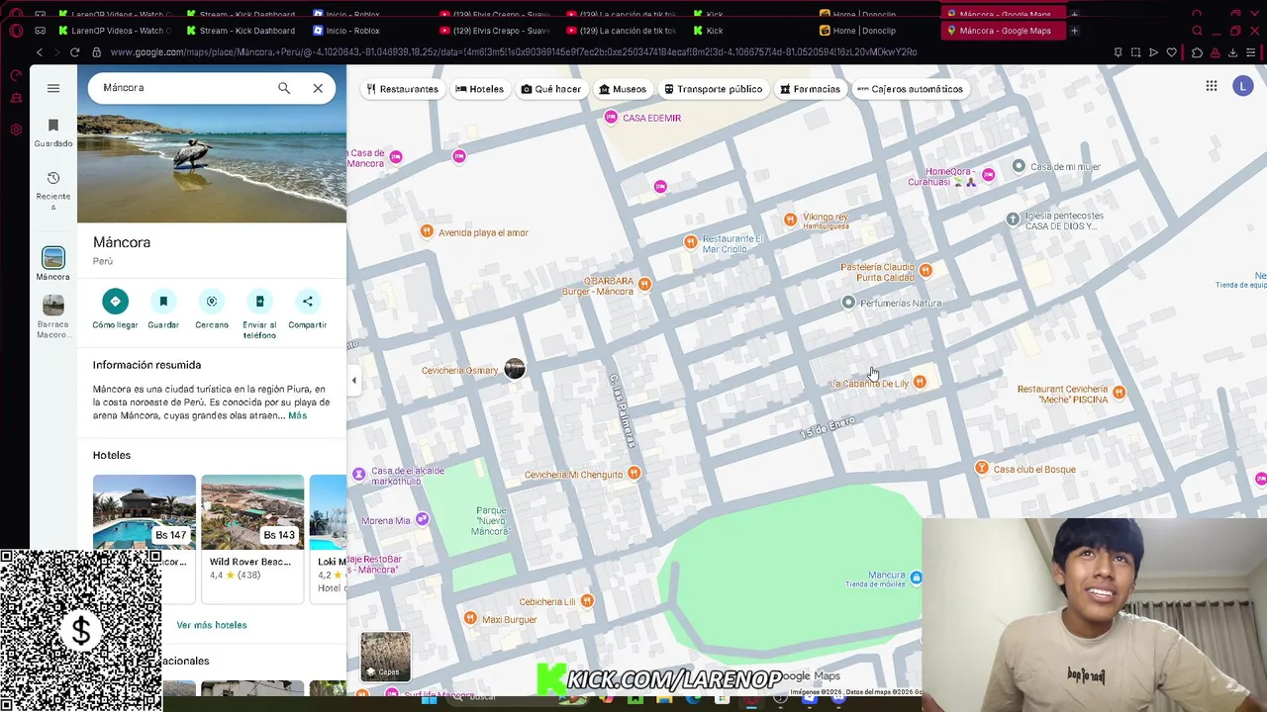Click the browser address bar URL
This screenshot has width=1267, height=712.
tap(514, 52)
